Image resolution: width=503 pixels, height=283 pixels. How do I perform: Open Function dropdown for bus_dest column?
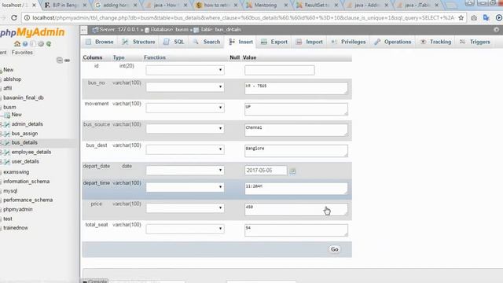pyautogui.click(x=185, y=149)
